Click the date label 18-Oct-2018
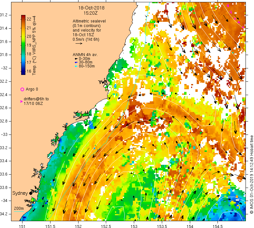254x228 pixels. (92, 8)
